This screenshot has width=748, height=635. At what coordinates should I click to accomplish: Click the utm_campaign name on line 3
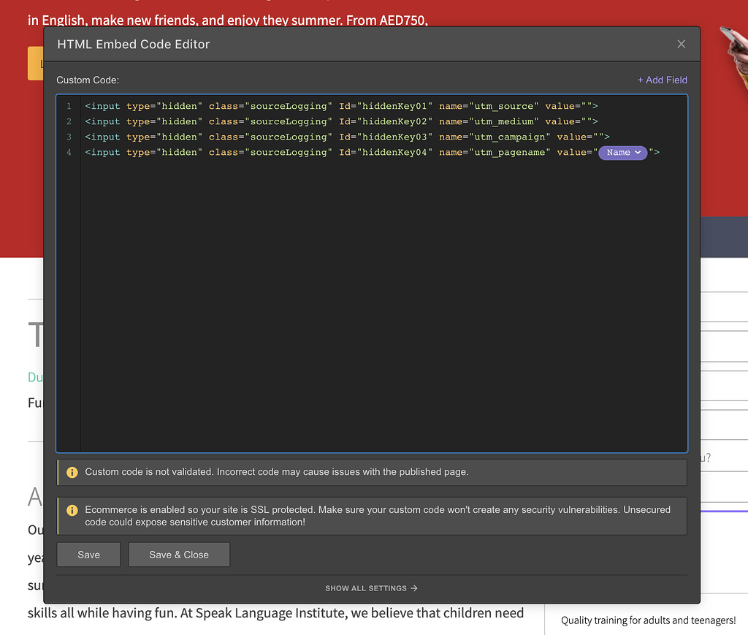coord(509,137)
